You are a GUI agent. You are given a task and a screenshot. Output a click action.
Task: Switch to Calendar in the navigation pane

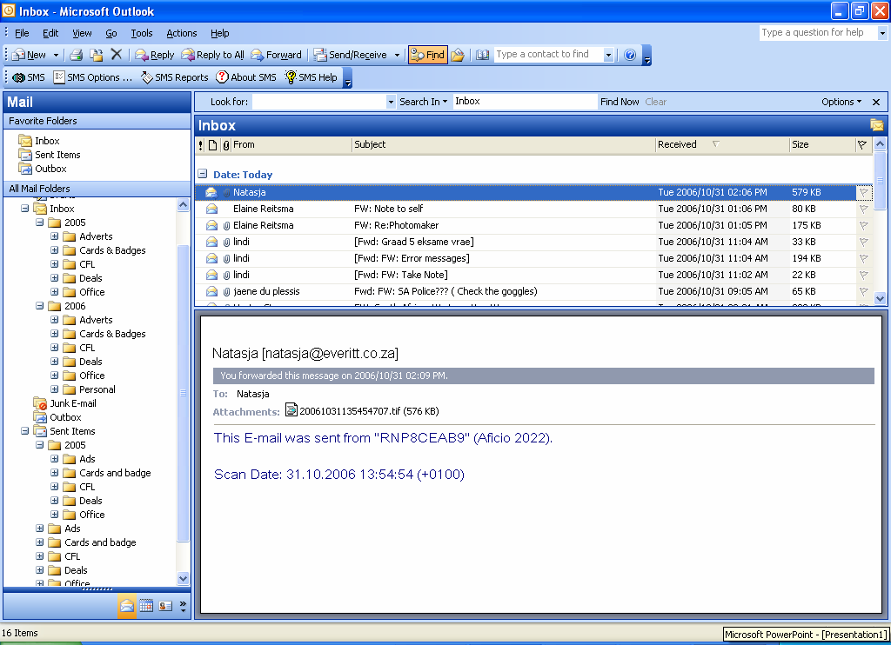(x=146, y=606)
